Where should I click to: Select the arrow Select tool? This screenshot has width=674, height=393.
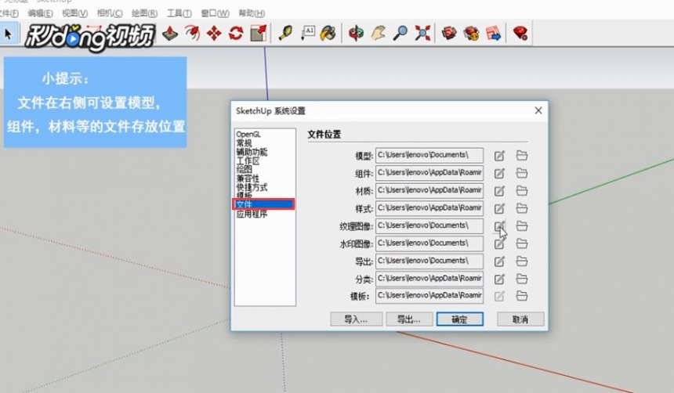pos(8,33)
